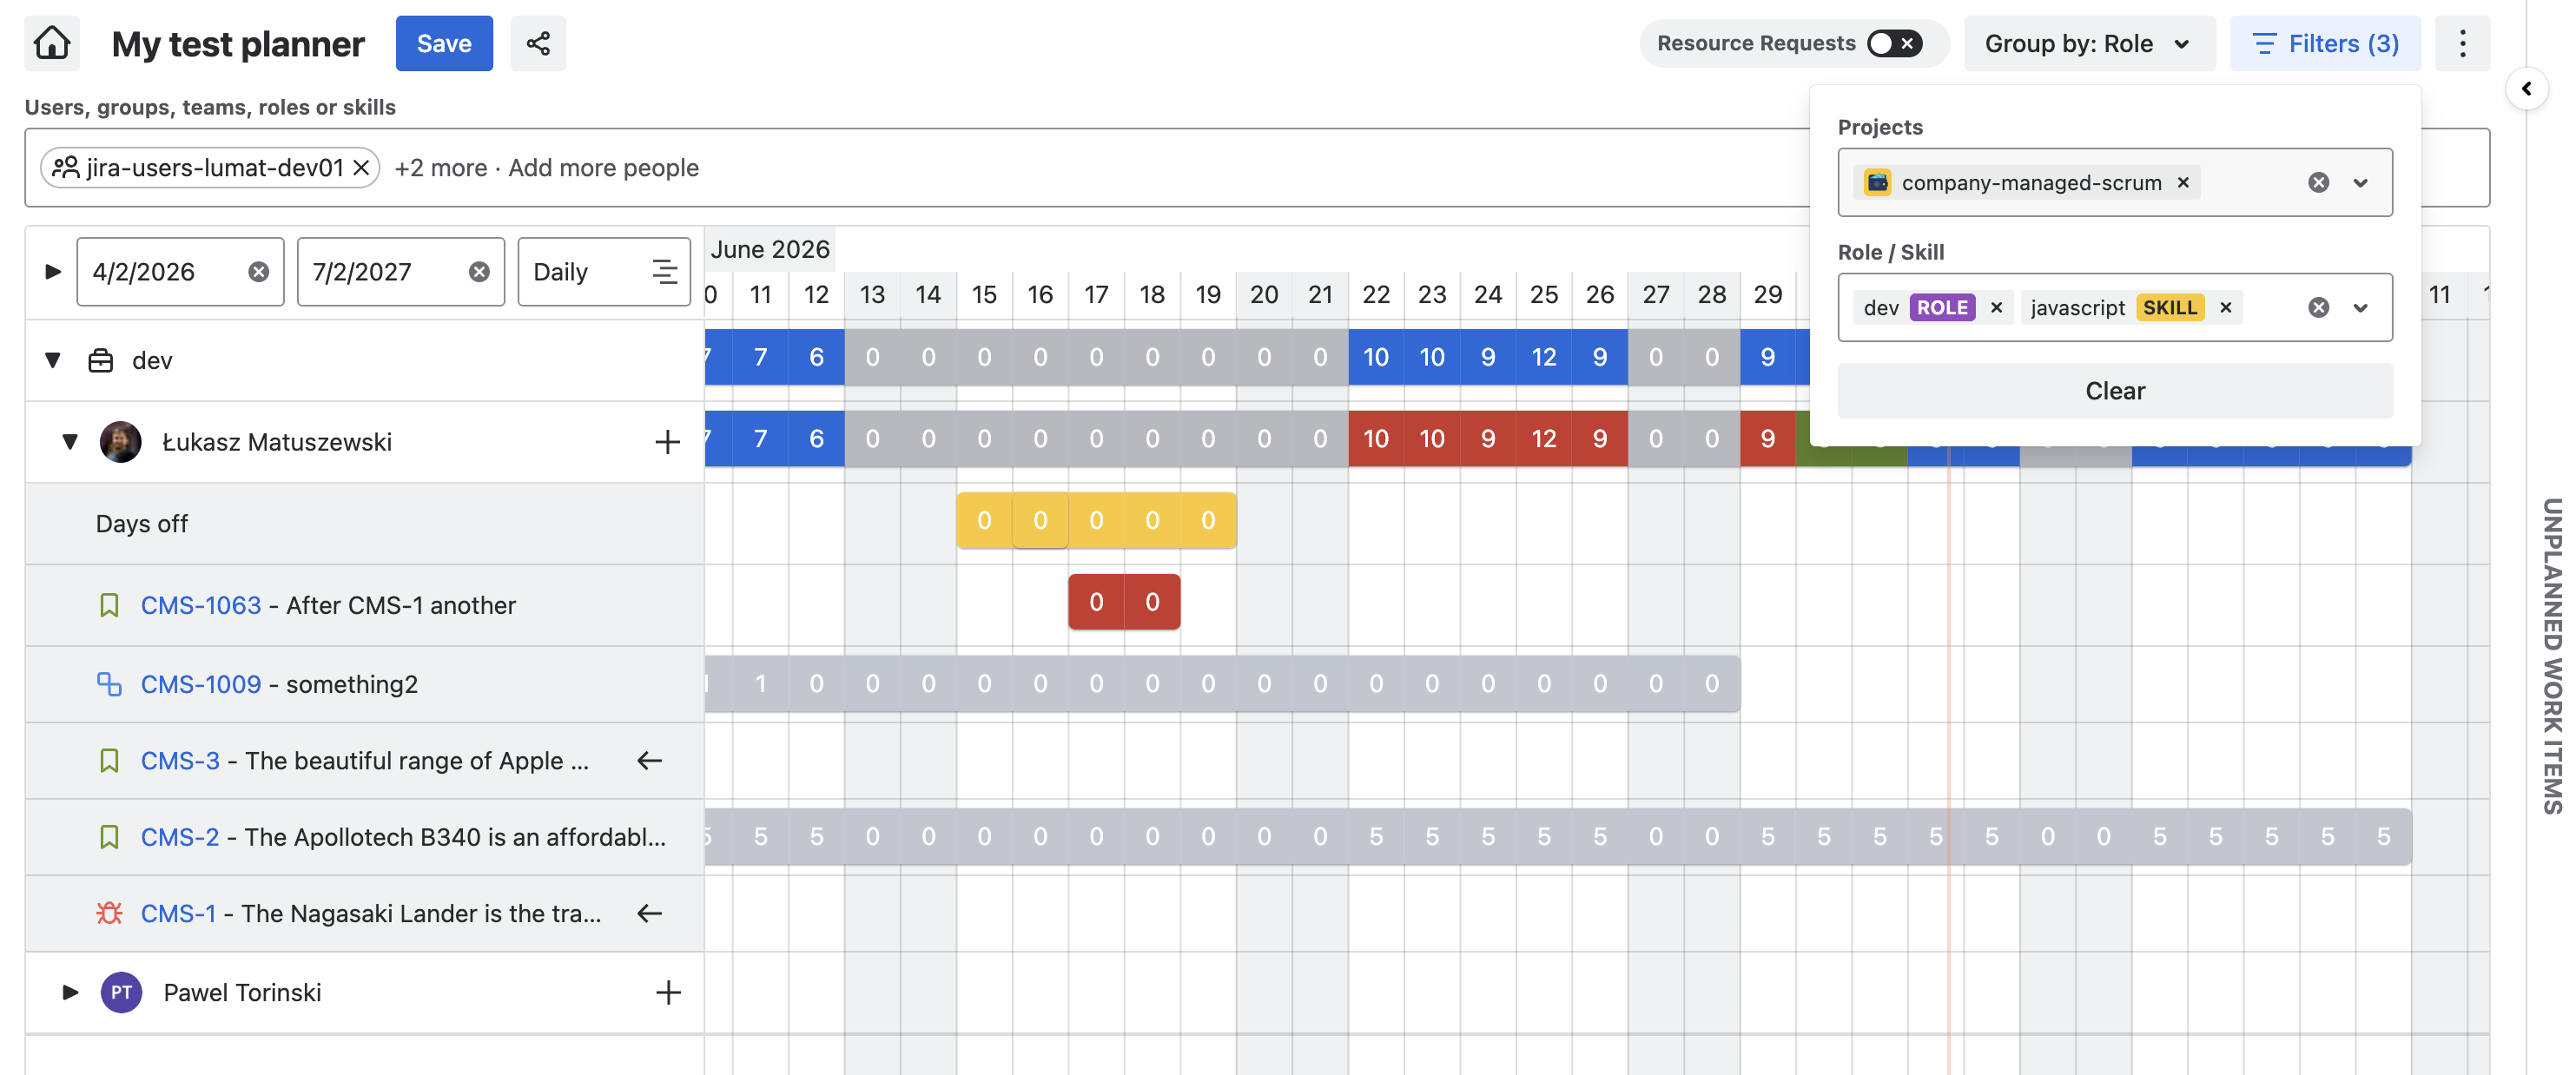
Task: Go to the home icon
Action: coord(52,43)
